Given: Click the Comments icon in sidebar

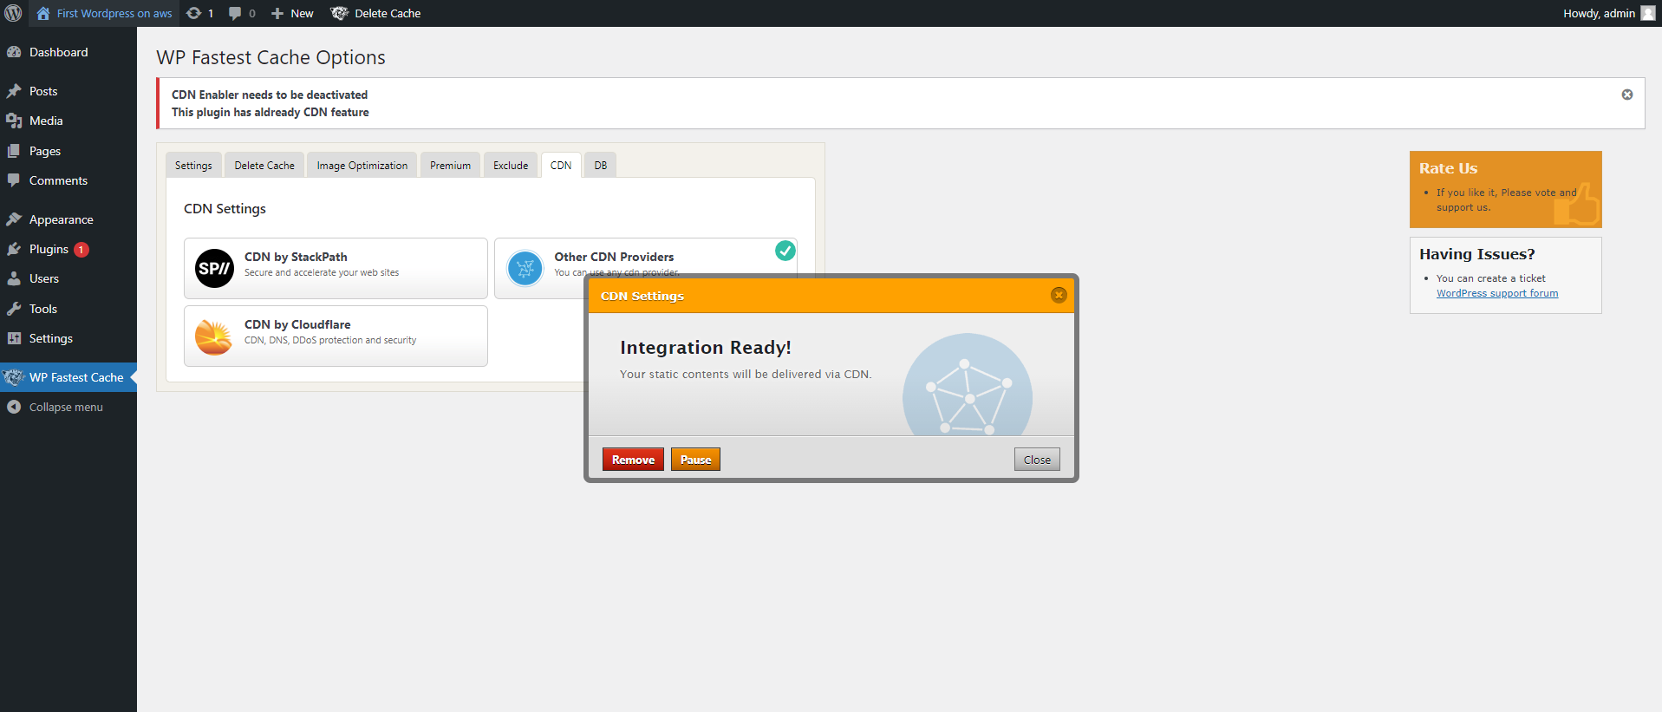Looking at the screenshot, I should [14, 180].
